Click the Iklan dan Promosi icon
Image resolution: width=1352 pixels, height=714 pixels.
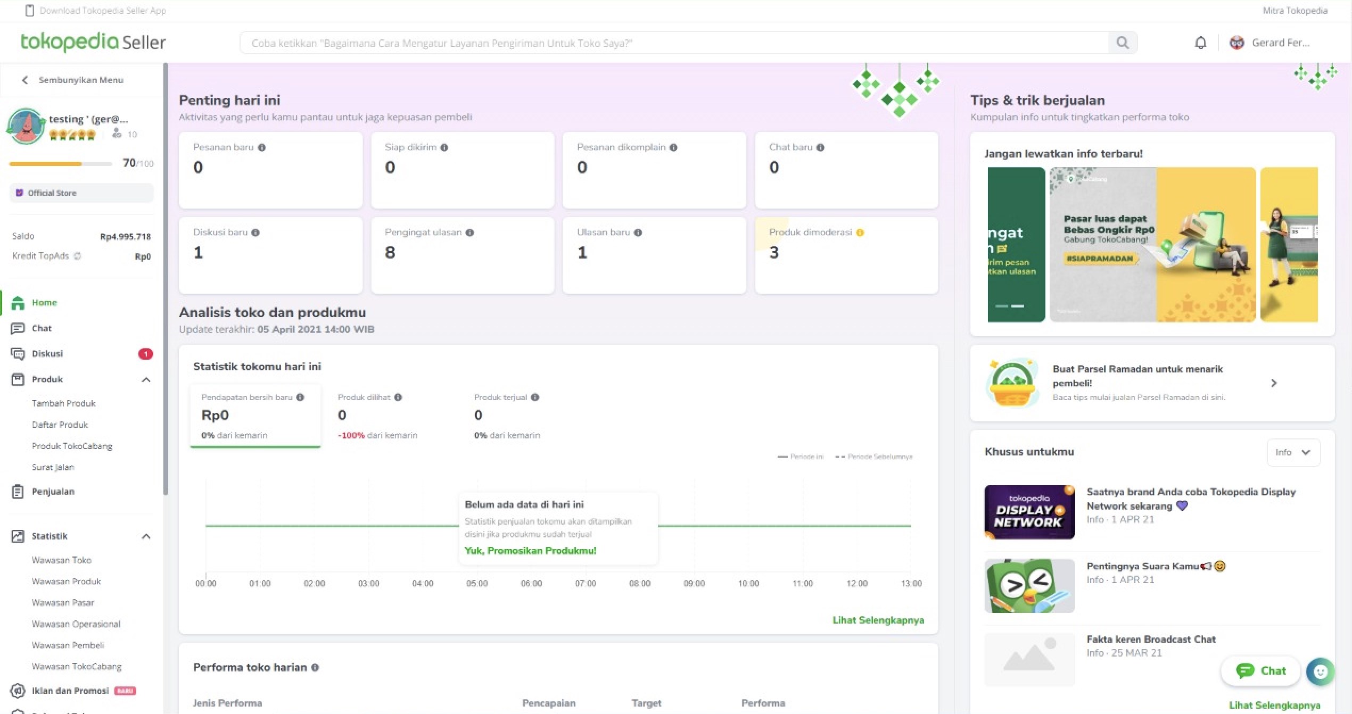pyautogui.click(x=18, y=691)
